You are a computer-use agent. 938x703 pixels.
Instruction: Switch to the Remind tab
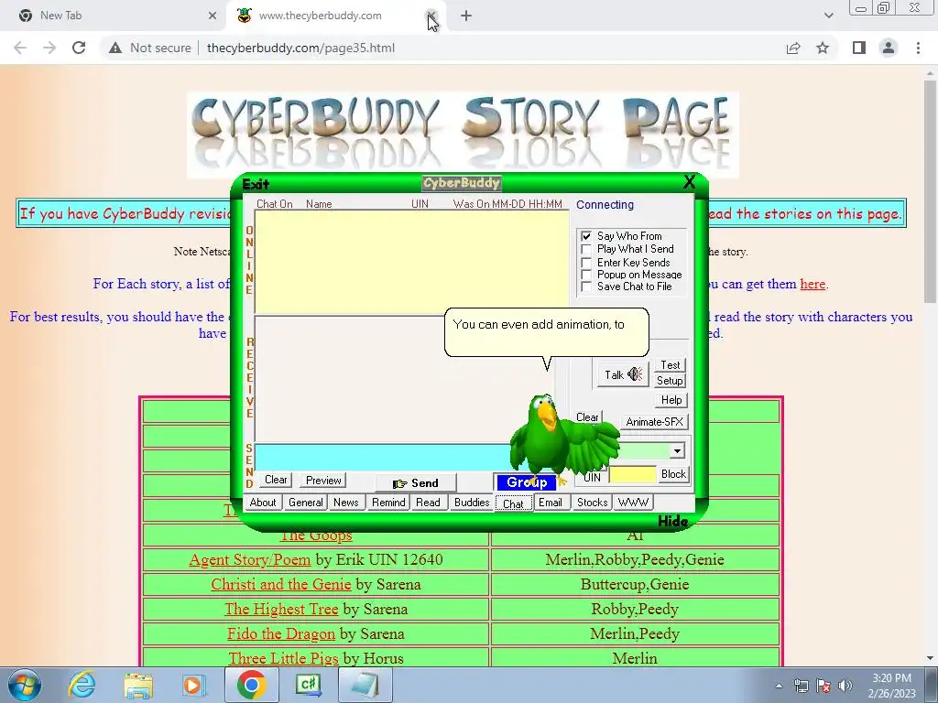coord(388,503)
